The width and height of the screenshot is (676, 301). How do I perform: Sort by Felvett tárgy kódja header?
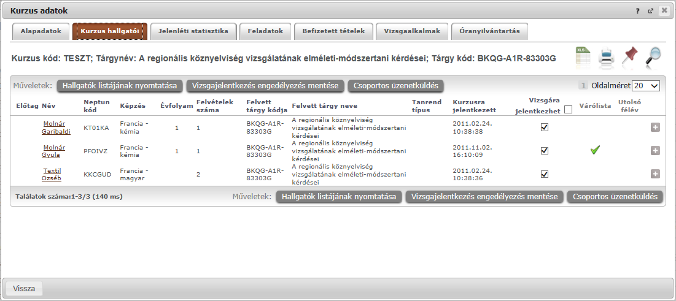click(267, 106)
